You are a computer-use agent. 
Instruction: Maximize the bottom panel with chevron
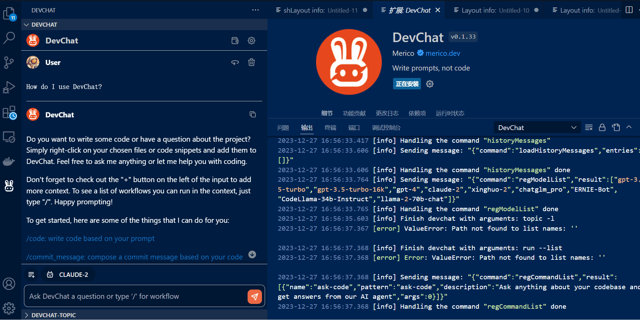pyautogui.click(x=629, y=127)
